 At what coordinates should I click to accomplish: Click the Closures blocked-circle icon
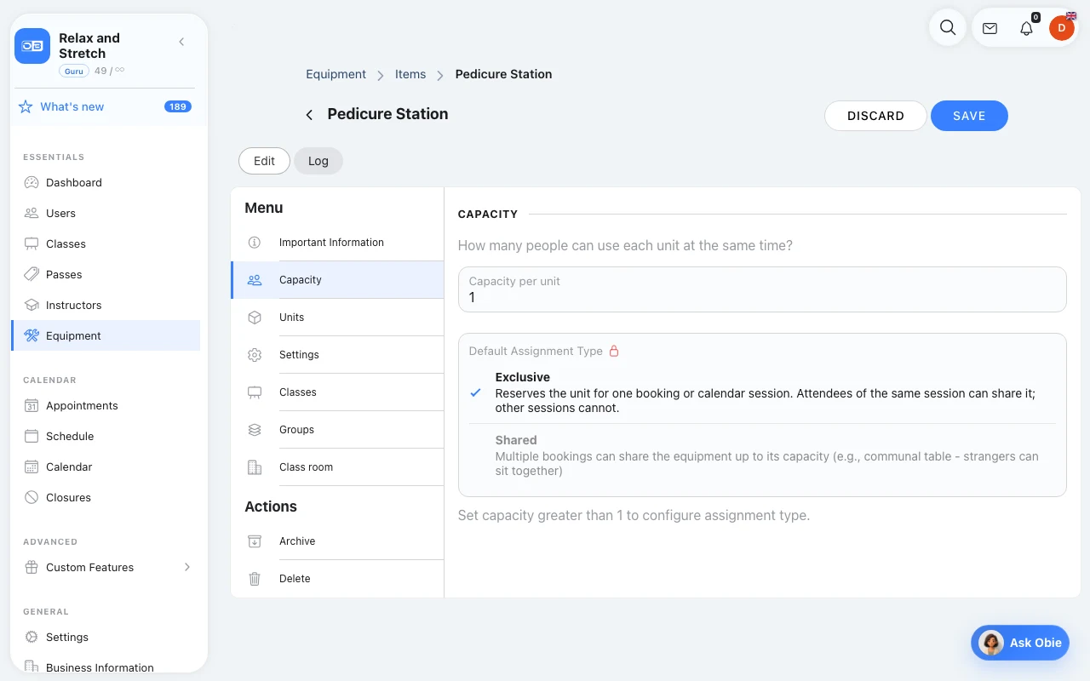point(32,497)
